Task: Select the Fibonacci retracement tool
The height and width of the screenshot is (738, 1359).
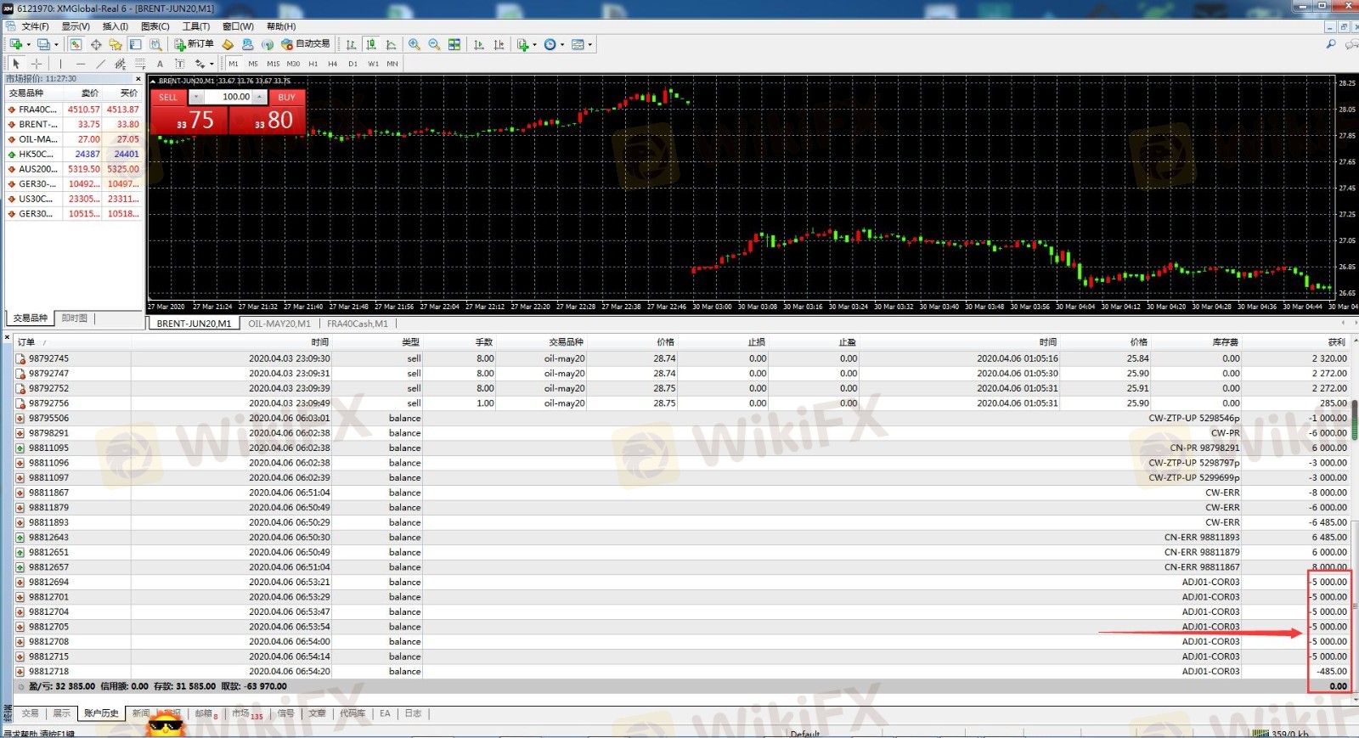Action: tap(140, 64)
